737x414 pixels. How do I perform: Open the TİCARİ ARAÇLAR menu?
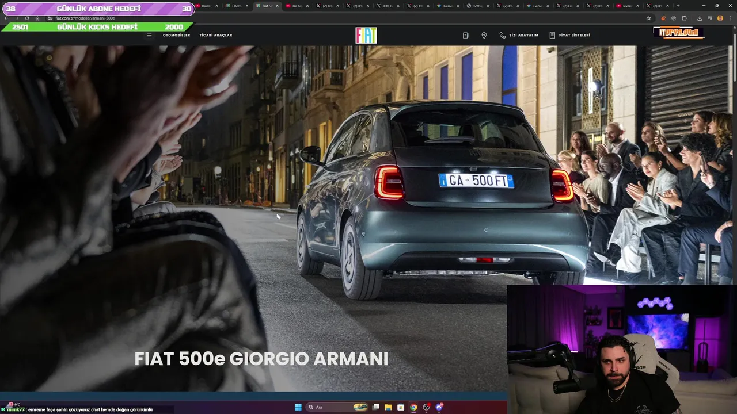pos(216,35)
